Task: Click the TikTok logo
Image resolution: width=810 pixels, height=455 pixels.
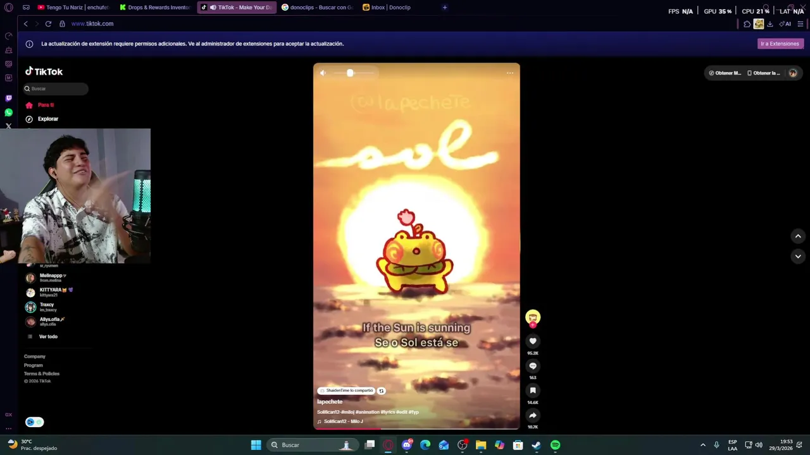Action: (44, 71)
